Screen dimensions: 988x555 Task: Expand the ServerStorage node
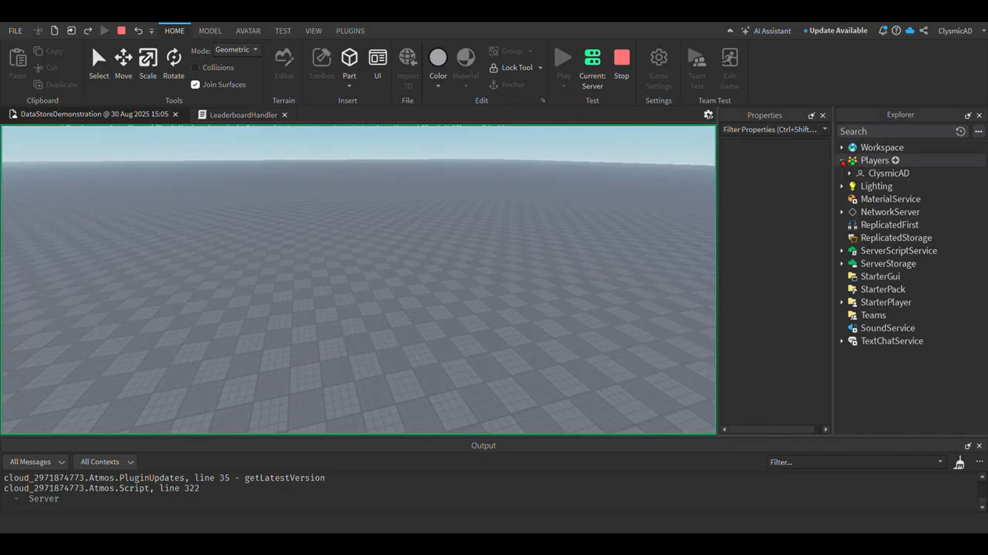842,264
